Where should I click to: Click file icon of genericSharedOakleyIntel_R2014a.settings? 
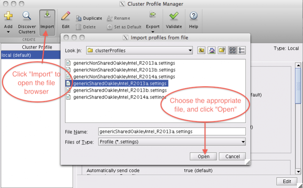(x=68, y=97)
